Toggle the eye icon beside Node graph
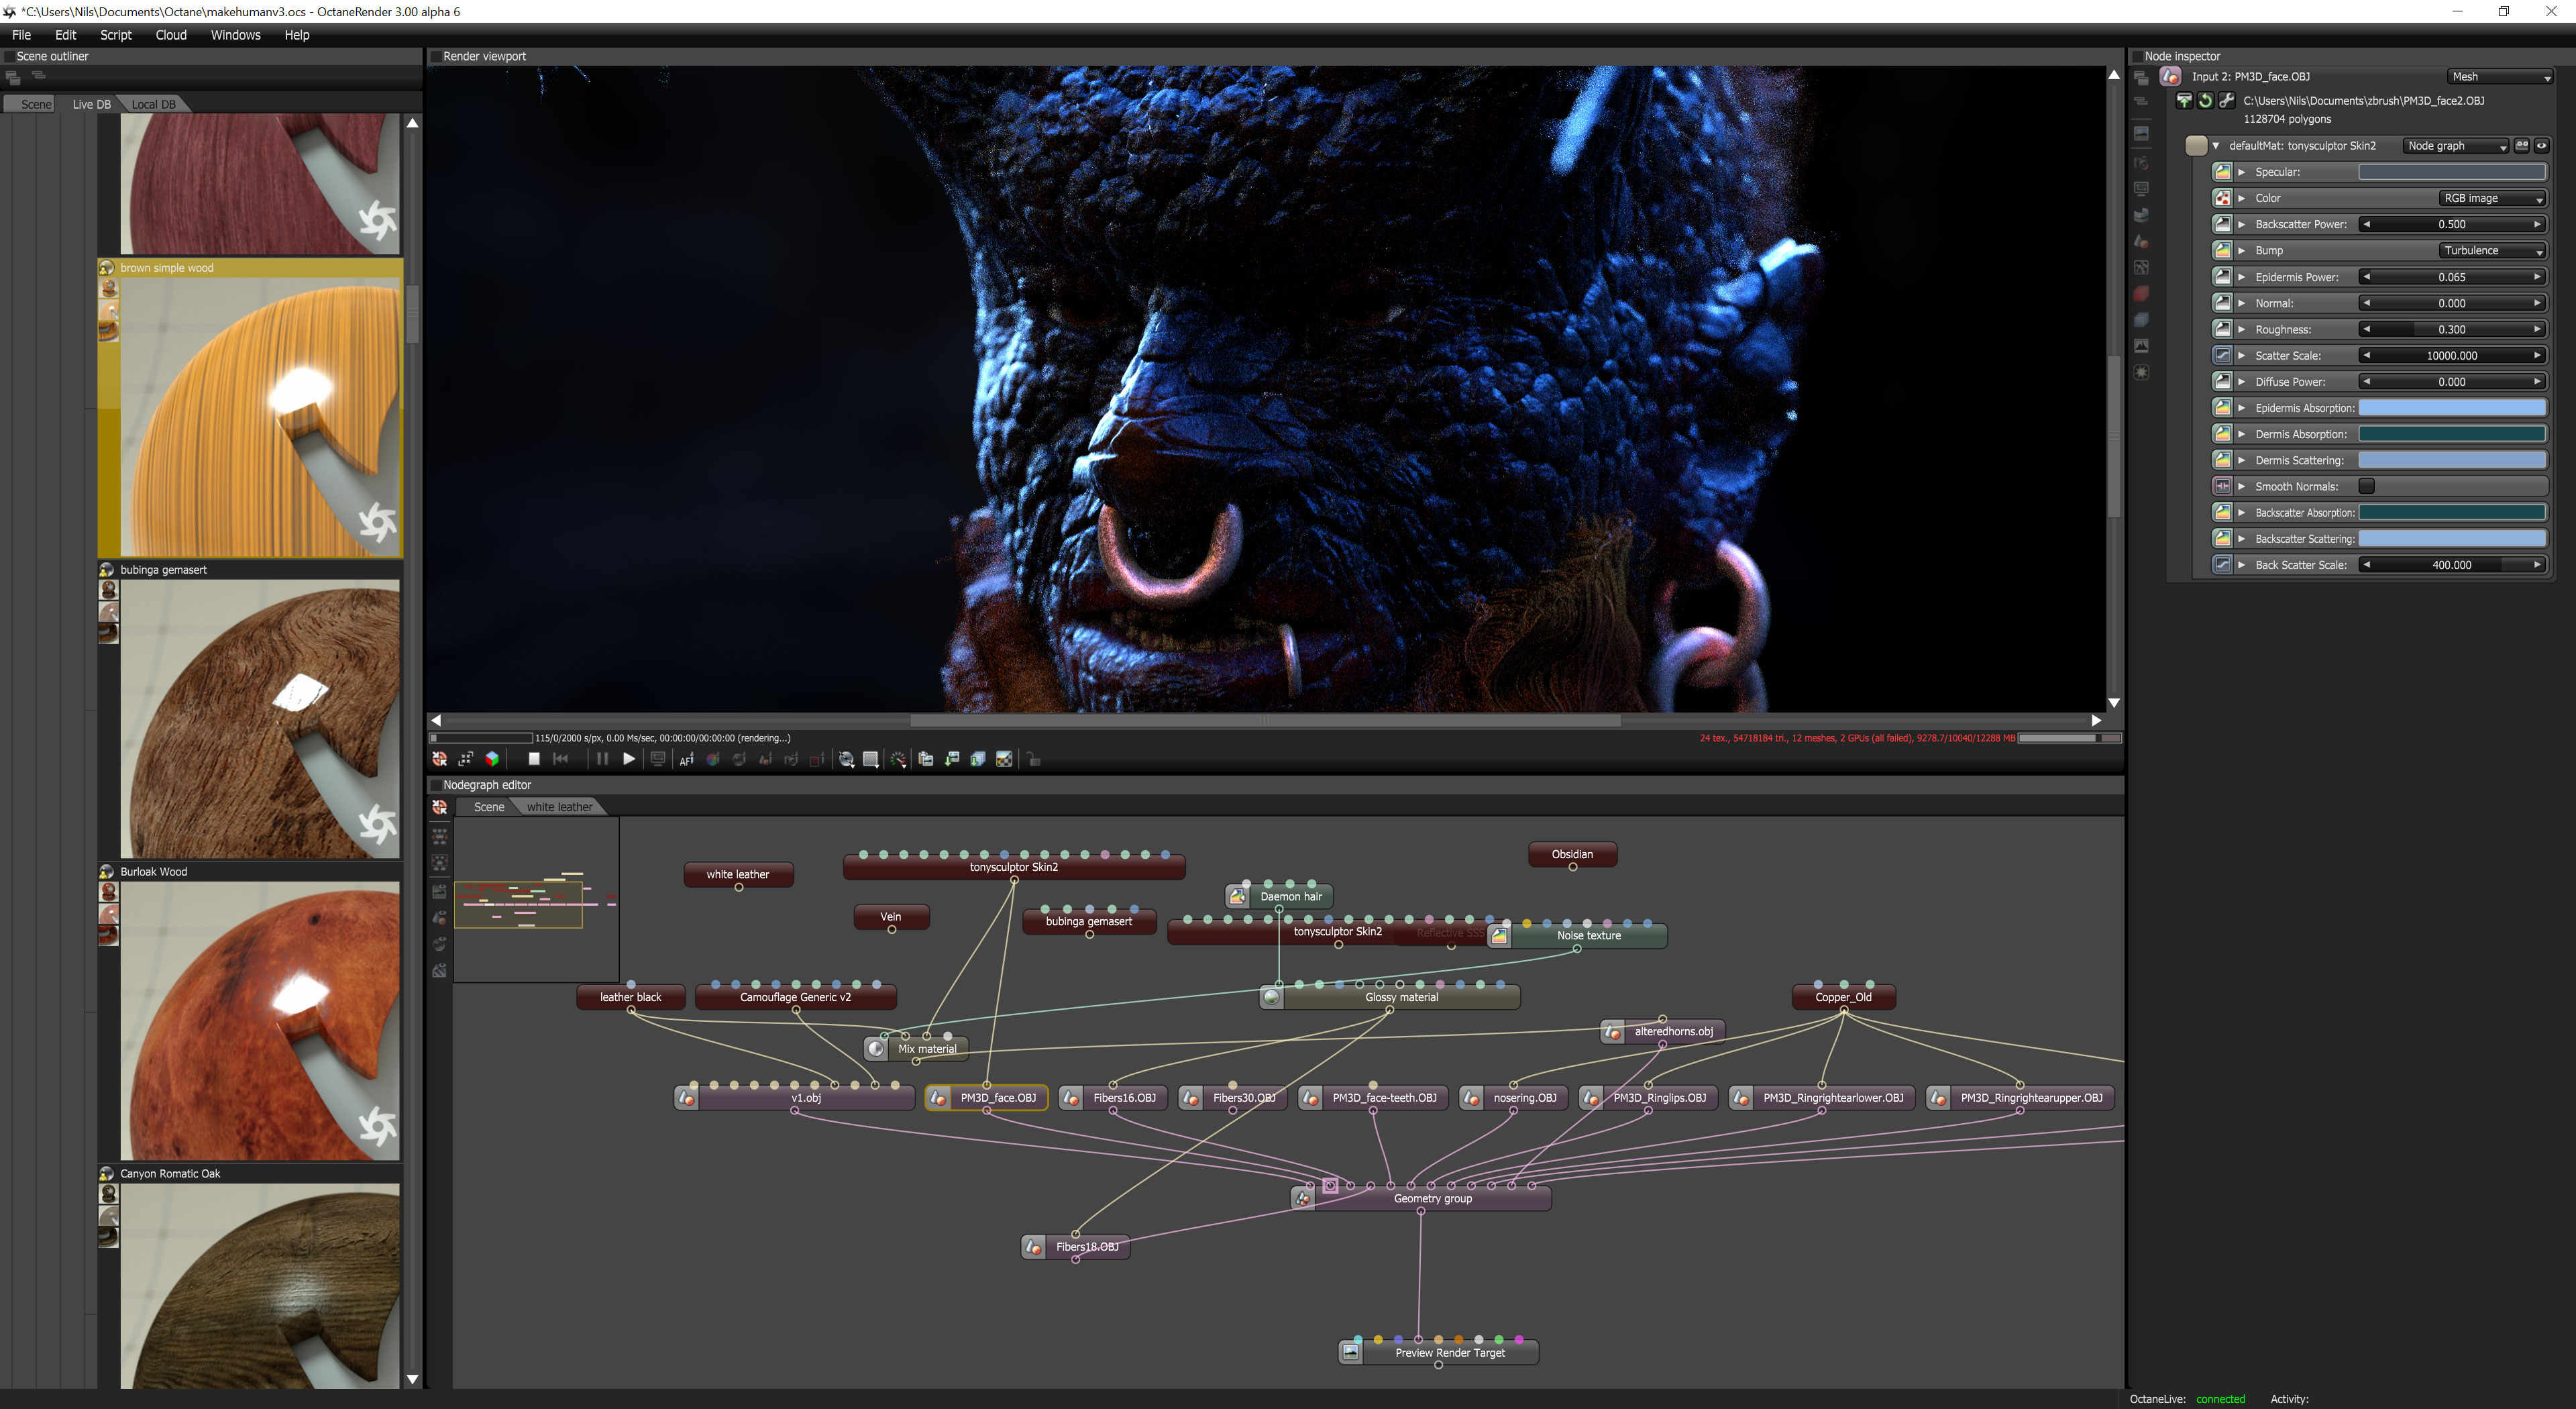The height and width of the screenshot is (1409, 2576). pyautogui.click(x=2541, y=146)
